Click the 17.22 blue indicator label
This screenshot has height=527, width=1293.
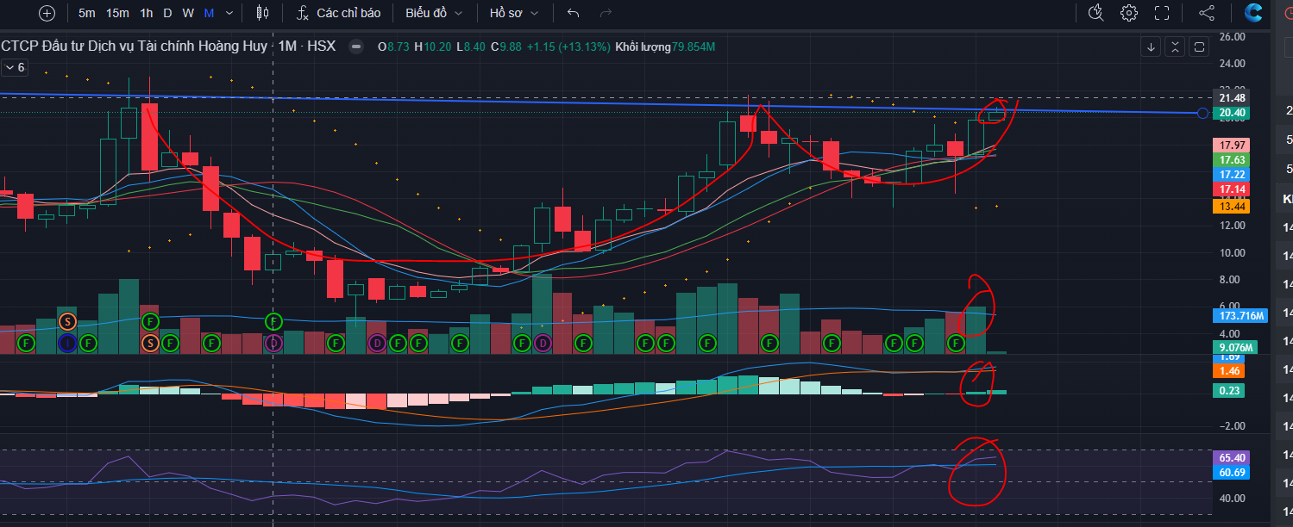point(1231,174)
